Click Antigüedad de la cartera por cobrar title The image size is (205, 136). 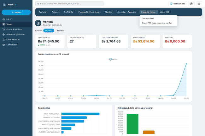coord(135,108)
